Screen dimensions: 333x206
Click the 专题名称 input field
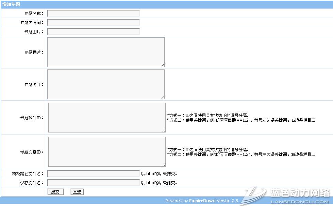[x=93, y=14]
